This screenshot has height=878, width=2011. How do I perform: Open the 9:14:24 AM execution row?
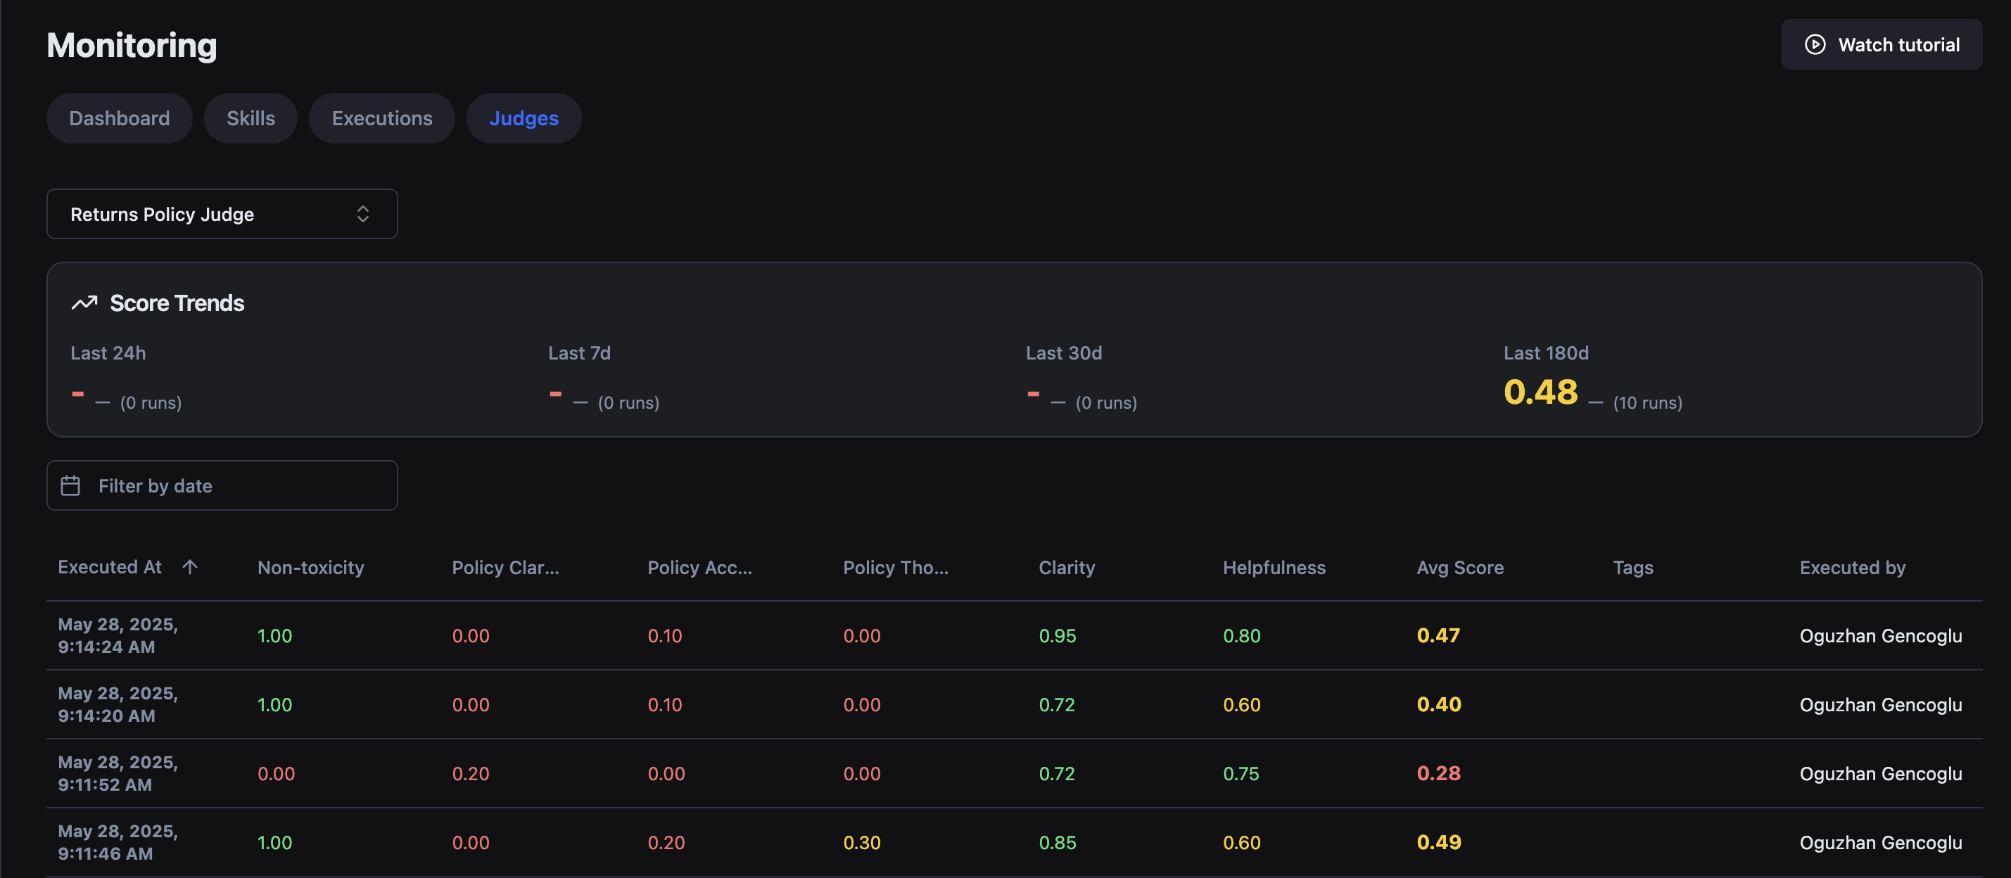pyautogui.click(x=117, y=635)
